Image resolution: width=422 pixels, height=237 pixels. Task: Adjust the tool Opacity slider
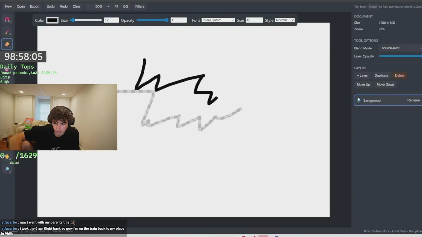(153, 20)
